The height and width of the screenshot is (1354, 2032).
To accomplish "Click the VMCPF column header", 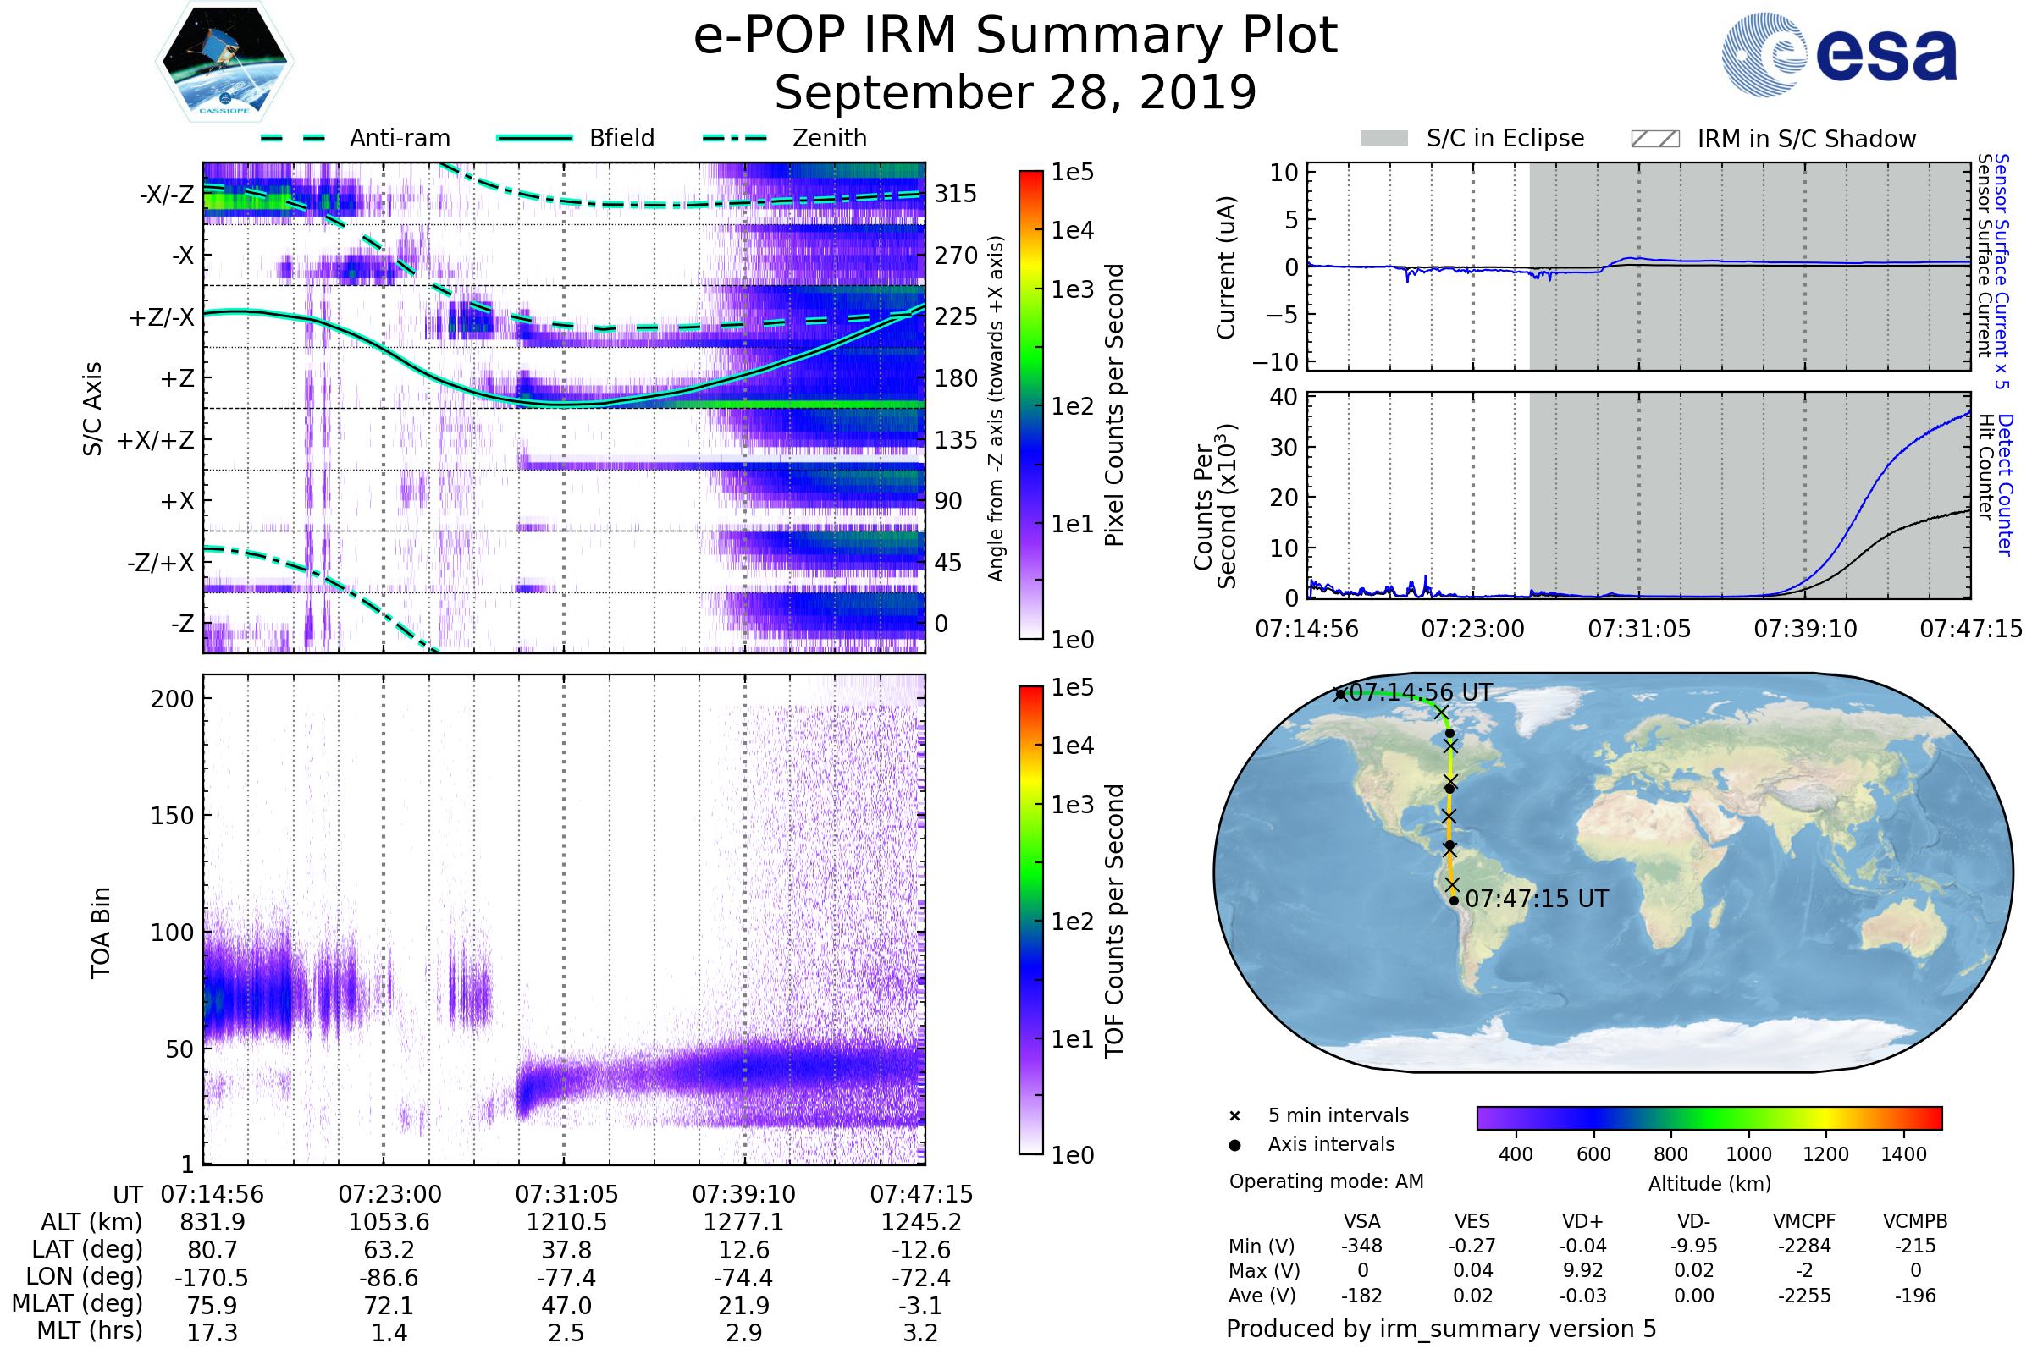I will click(1804, 1221).
